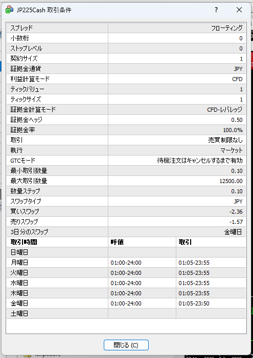Viewport: 253px width, 358px height.
Task: Select the GTCモード row
Action: point(126,161)
